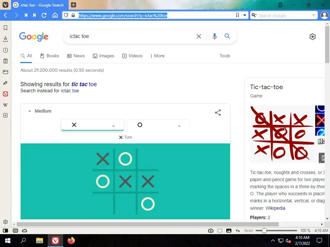
Task: Click the fast forward button
Action: [34, 15]
